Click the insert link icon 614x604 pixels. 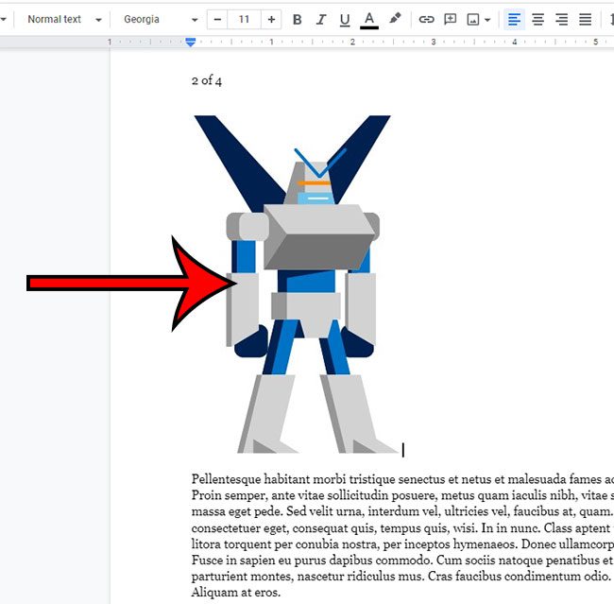coord(427,19)
